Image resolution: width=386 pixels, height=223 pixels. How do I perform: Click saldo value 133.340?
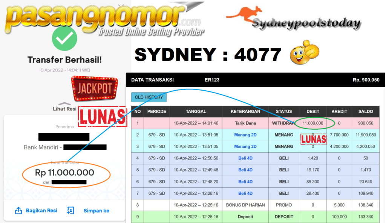366,217
